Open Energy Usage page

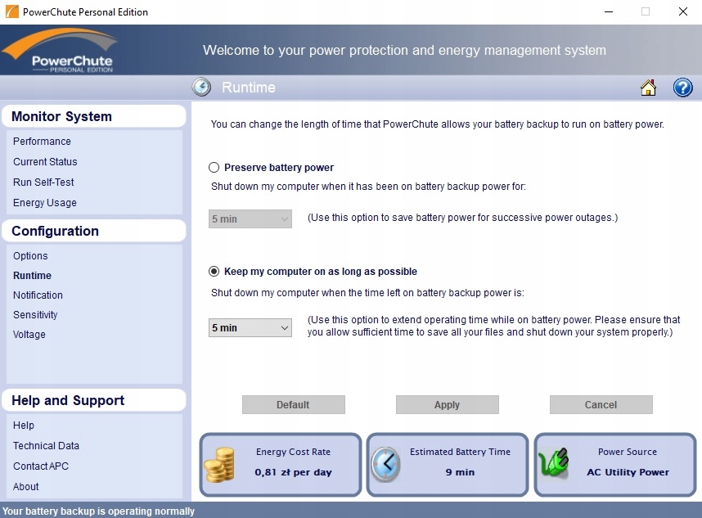[x=45, y=203]
